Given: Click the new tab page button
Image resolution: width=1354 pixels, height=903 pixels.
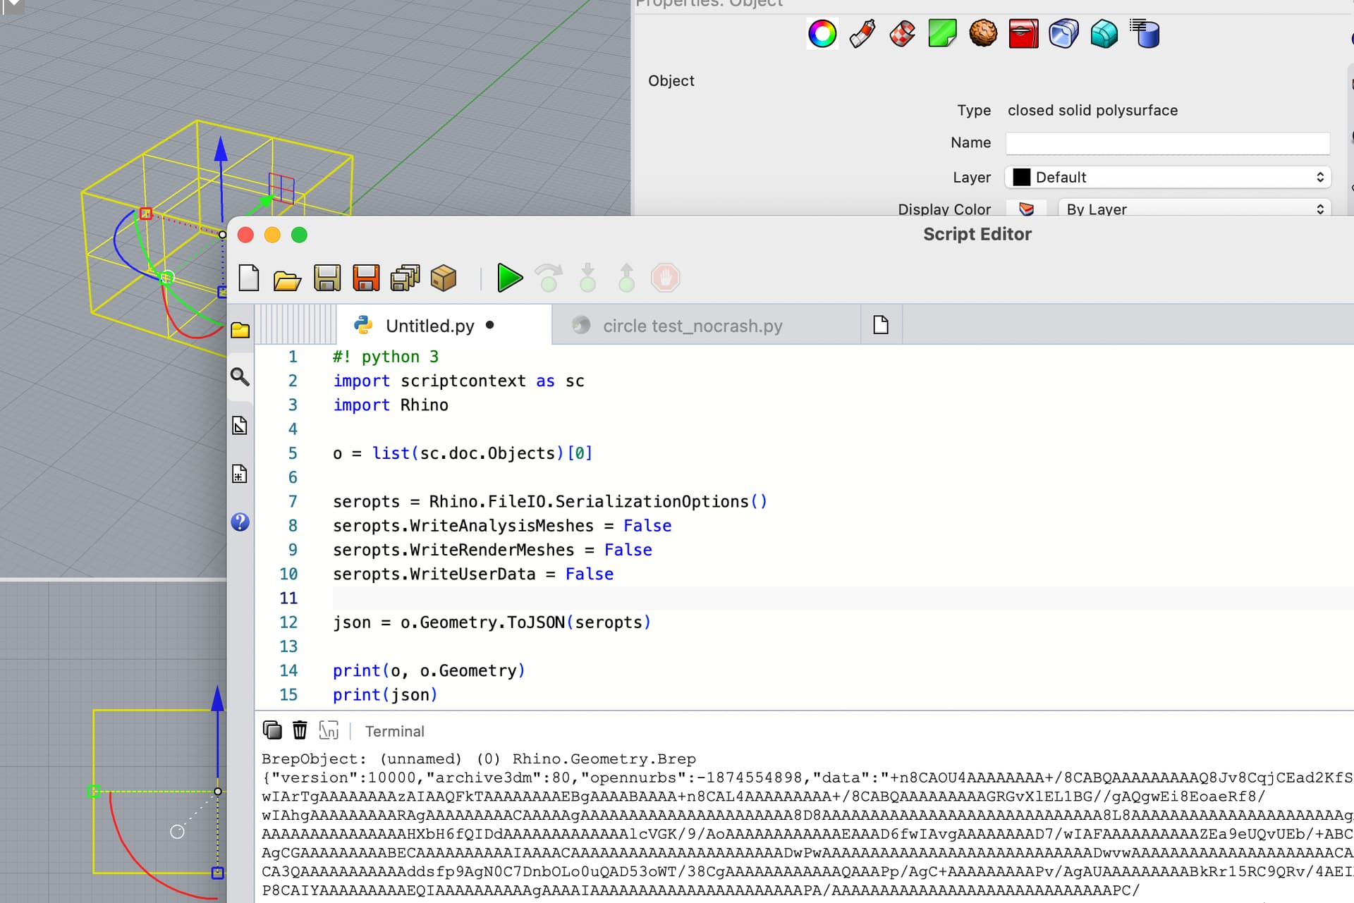Looking at the screenshot, I should click(x=881, y=325).
